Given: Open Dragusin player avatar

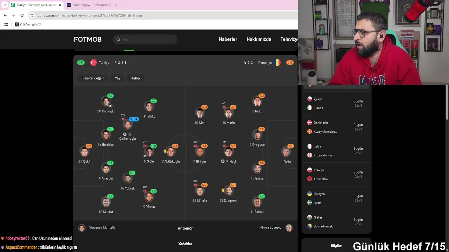Looking at the screenshot, I should (257, 135).
